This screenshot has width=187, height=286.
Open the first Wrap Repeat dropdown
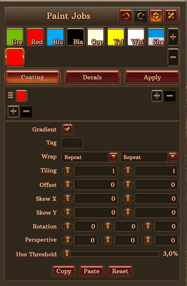pyautogui.click(x=90, y=157)
